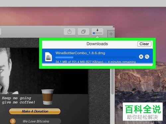166x124 pixels.
Task: Click the Safari page vertical scrollbar
Action: tap(113, 82)
